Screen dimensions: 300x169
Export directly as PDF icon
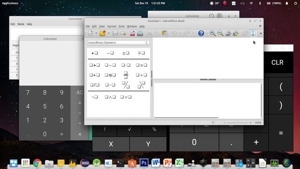[132, 33]
